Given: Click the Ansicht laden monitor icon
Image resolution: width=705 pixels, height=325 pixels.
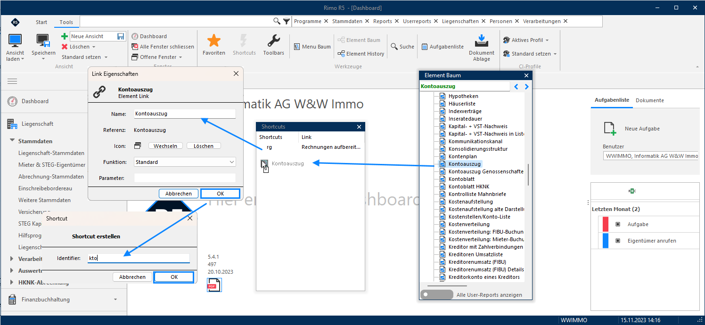Looking at the screenshot, I should (15, 41).
